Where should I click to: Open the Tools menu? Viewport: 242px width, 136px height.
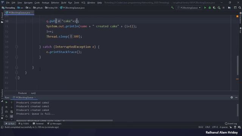click(x=76, y=3)
